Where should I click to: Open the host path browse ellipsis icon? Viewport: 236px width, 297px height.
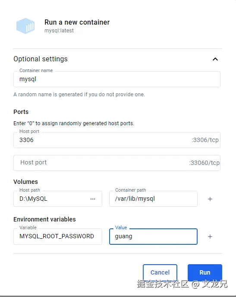(93, 199)
